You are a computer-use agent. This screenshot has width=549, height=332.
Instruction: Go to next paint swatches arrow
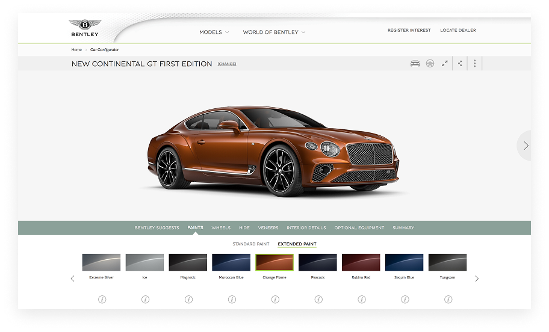coord(477,278)
